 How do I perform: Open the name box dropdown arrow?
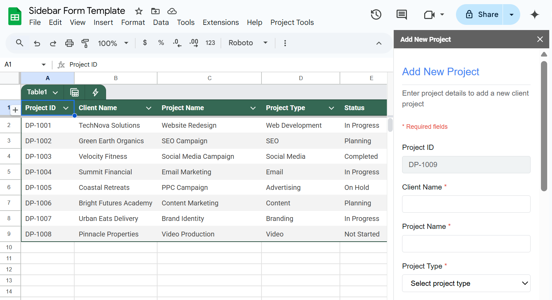click(44, 65)
